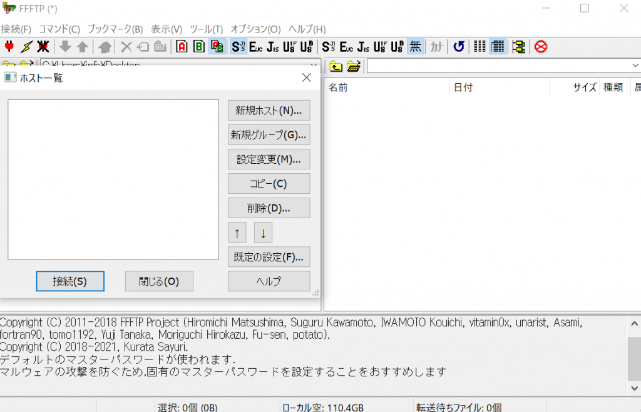Go to the remote parent folder icon
Viewport: 641px width, 412px height.
coord(336,66)
